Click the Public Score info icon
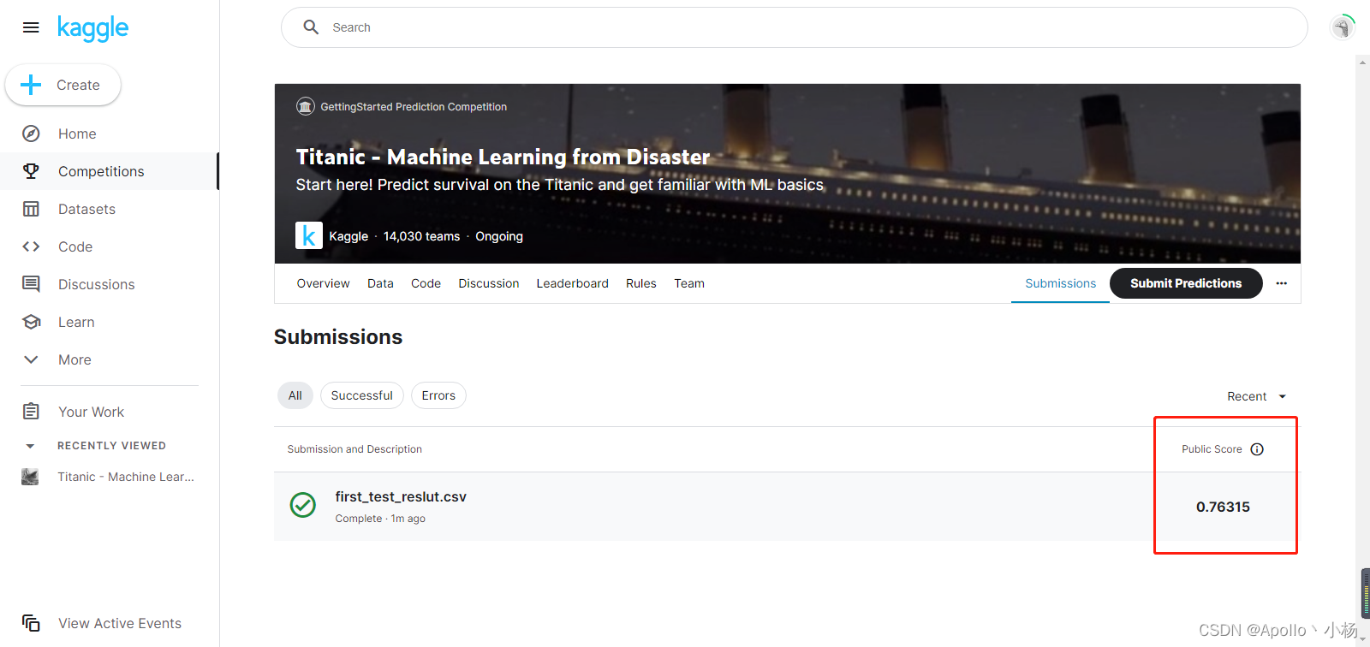This screenshot has width=1370, height=647. [1257, 449]
